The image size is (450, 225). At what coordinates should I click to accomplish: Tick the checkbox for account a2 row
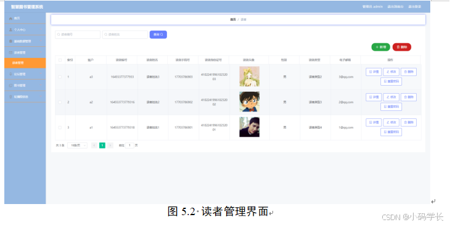(60, 102)
